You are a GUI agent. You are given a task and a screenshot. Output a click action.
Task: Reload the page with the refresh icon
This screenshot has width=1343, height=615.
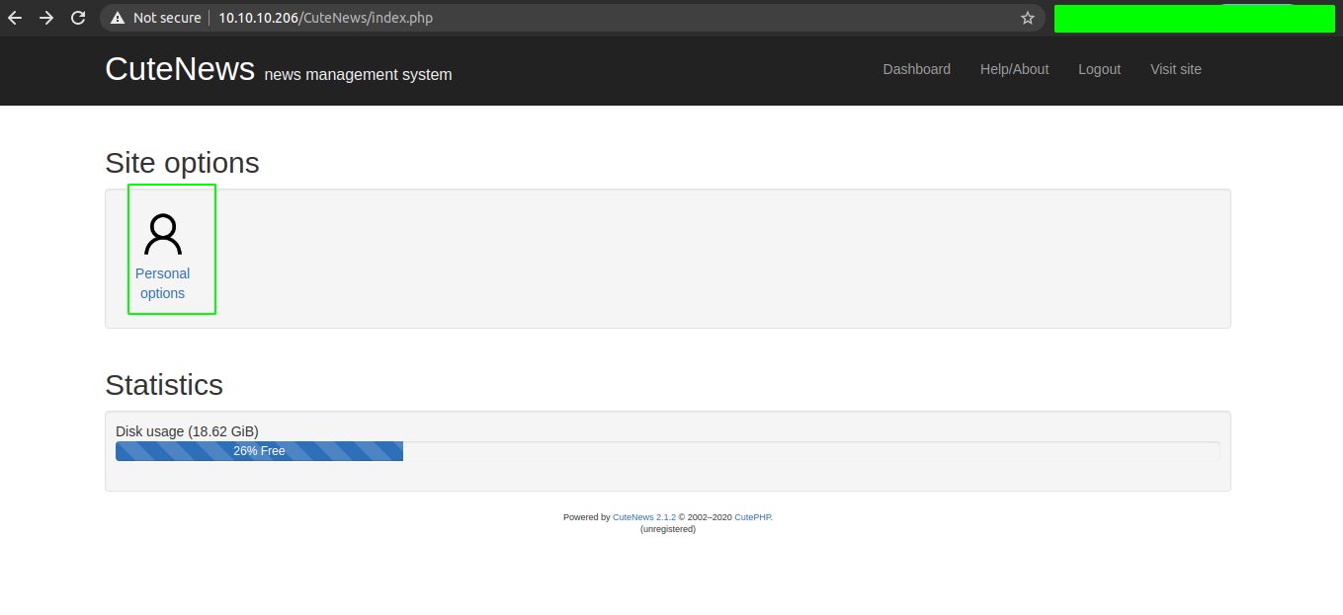78,18
